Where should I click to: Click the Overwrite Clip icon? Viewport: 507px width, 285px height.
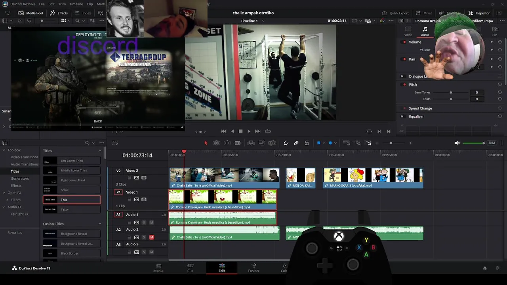[261, 143]
